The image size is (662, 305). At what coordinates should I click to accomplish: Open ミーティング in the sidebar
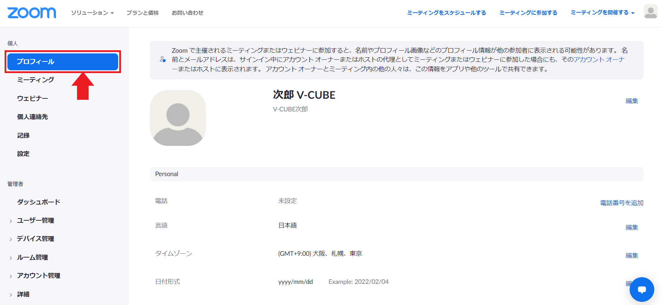[36, 80]
